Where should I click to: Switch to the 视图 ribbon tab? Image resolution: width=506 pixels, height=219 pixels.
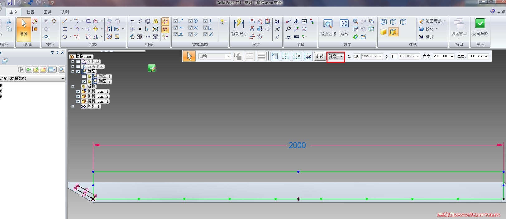(x=65, y=12)
